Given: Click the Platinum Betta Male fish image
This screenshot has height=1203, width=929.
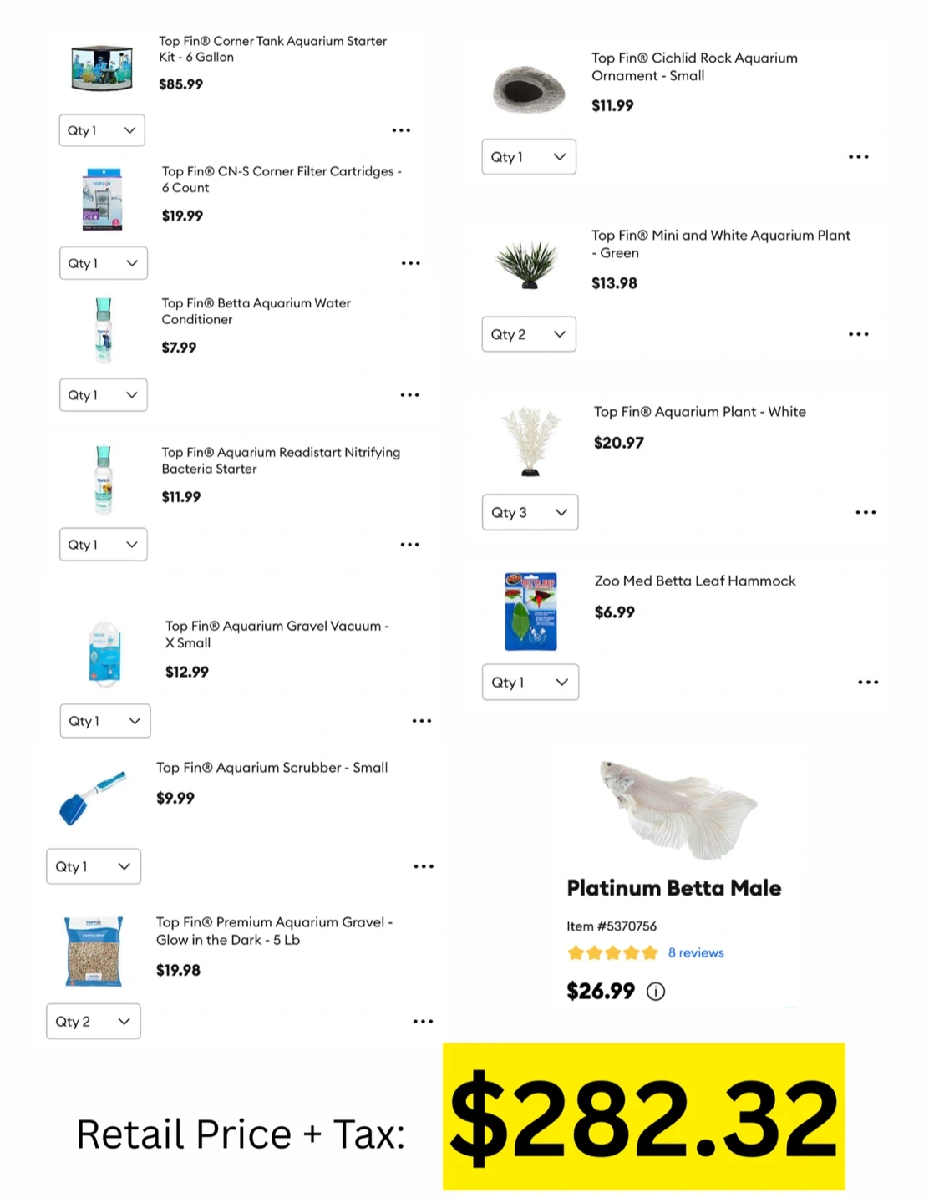Looking at the screenshot, I should pyautogui.click(x=676, y=809).
